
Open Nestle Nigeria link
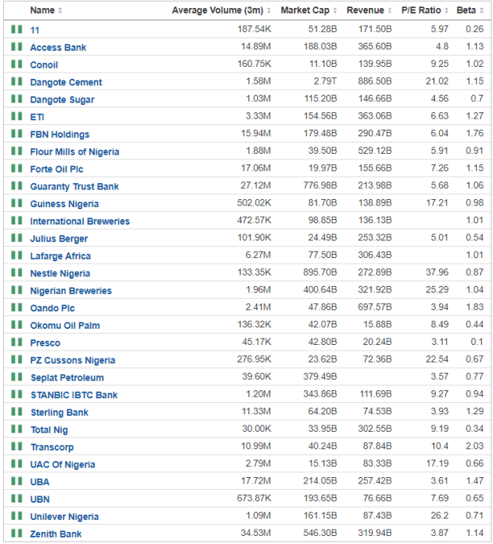click(x=60, y=273)
